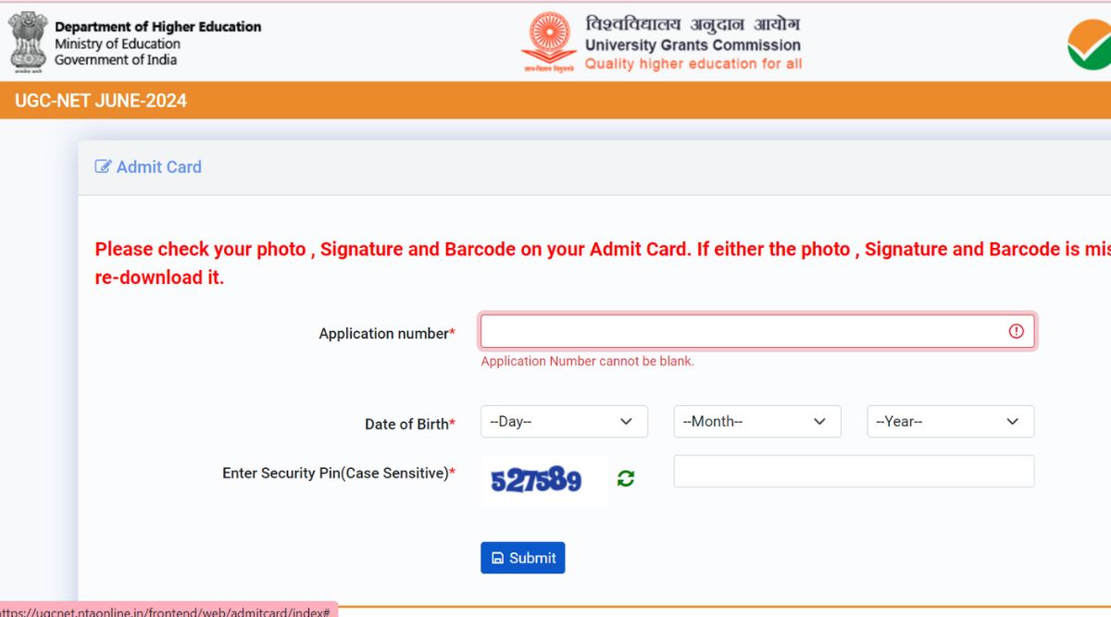Click the error alert icon in Application number field
This screenshot has width=1111, height=617.
tap(1016, 330)
